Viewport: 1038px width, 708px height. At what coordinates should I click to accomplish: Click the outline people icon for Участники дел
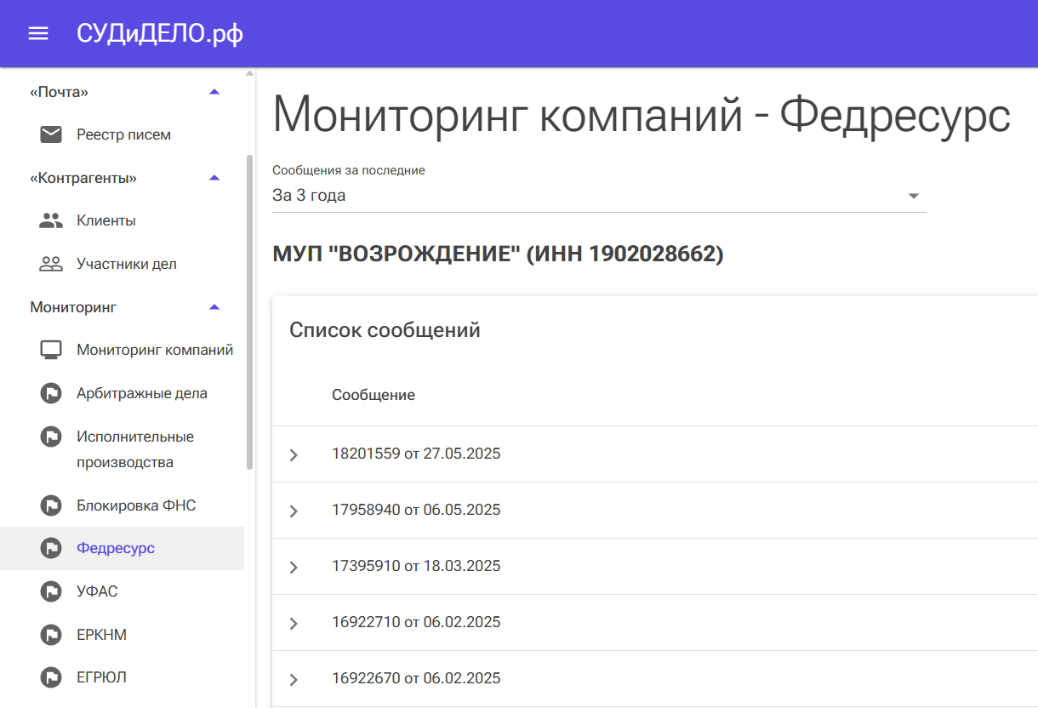tap(51, 264)
